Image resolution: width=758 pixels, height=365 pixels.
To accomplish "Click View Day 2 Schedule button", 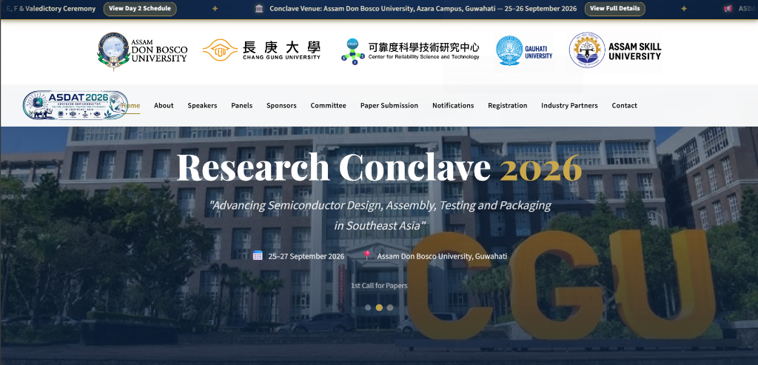I will coord(140,9).
